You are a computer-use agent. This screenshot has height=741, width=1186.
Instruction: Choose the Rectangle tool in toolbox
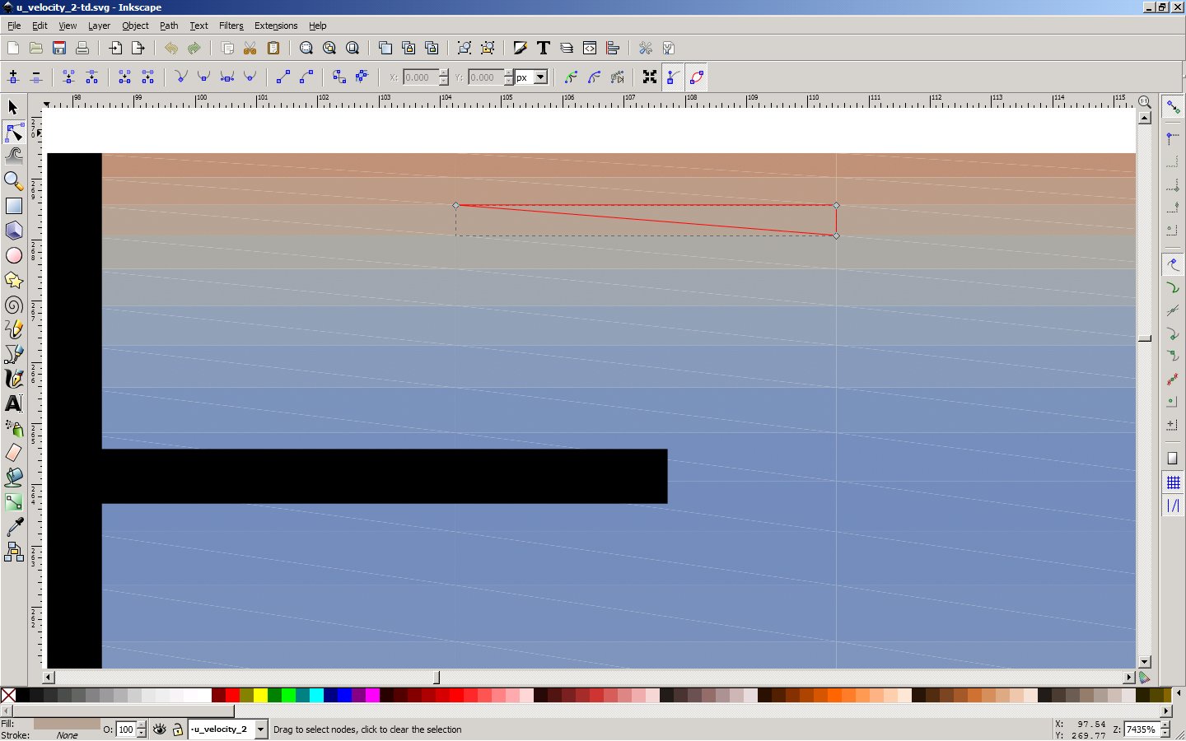[x=14, y=206]
